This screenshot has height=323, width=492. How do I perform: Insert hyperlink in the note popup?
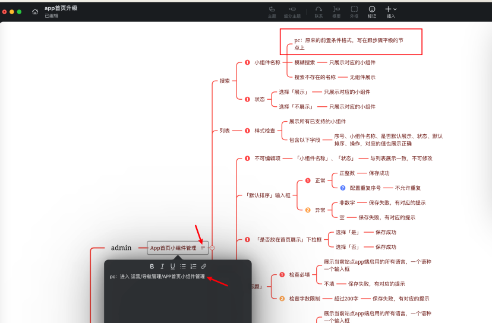click(x=204, y=267)
